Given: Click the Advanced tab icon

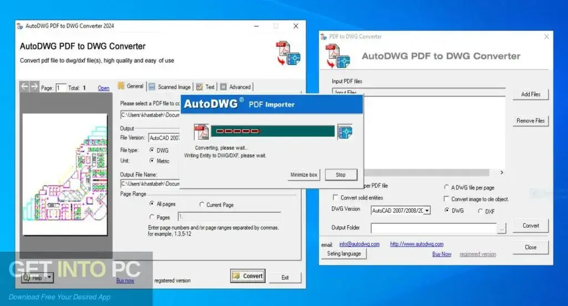Looking at the screenshot, I should click(x=224, y=87).
